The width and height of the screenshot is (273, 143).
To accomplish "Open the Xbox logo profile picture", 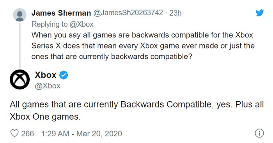I will click(19, 79).
